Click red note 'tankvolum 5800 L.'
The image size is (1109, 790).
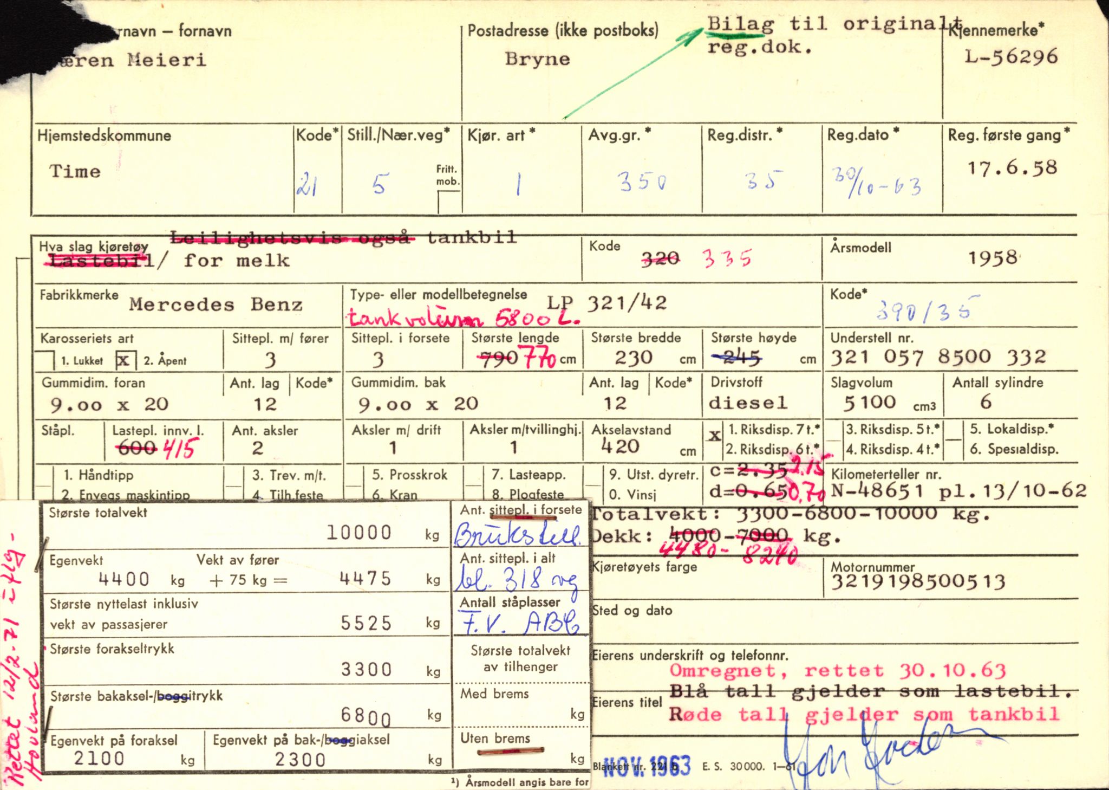click(464, 319)
